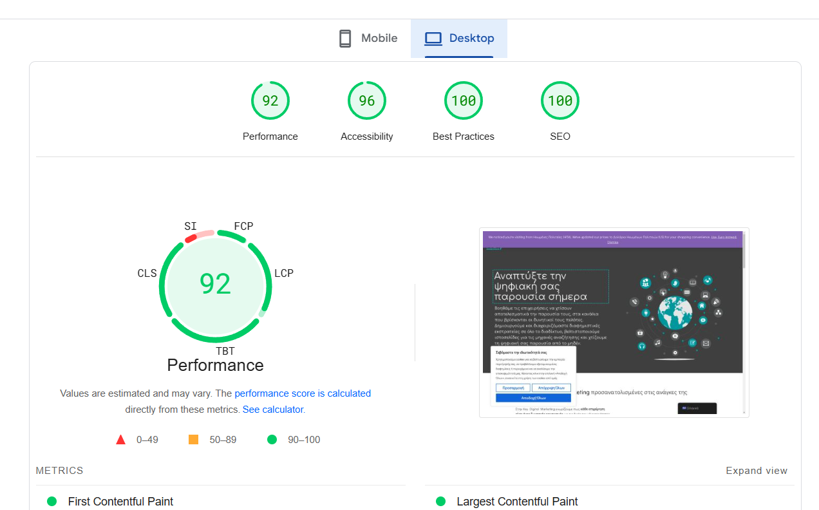The width and height of the screenshot is (819, 510).
Task: Open the 'See calculator' link
Action: (x=273, y=410)
